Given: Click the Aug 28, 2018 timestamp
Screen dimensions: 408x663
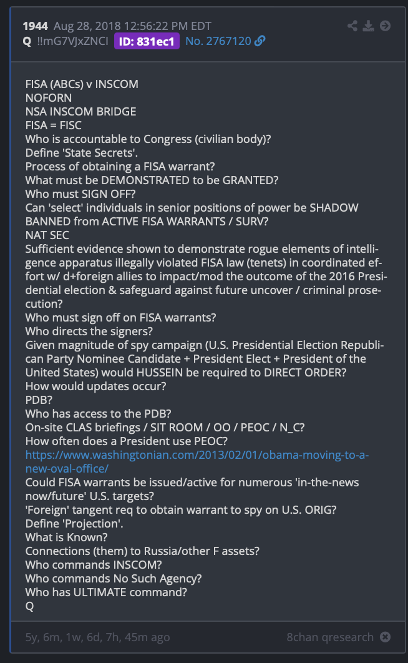Looking at the screenshot, I should [132, 26].
